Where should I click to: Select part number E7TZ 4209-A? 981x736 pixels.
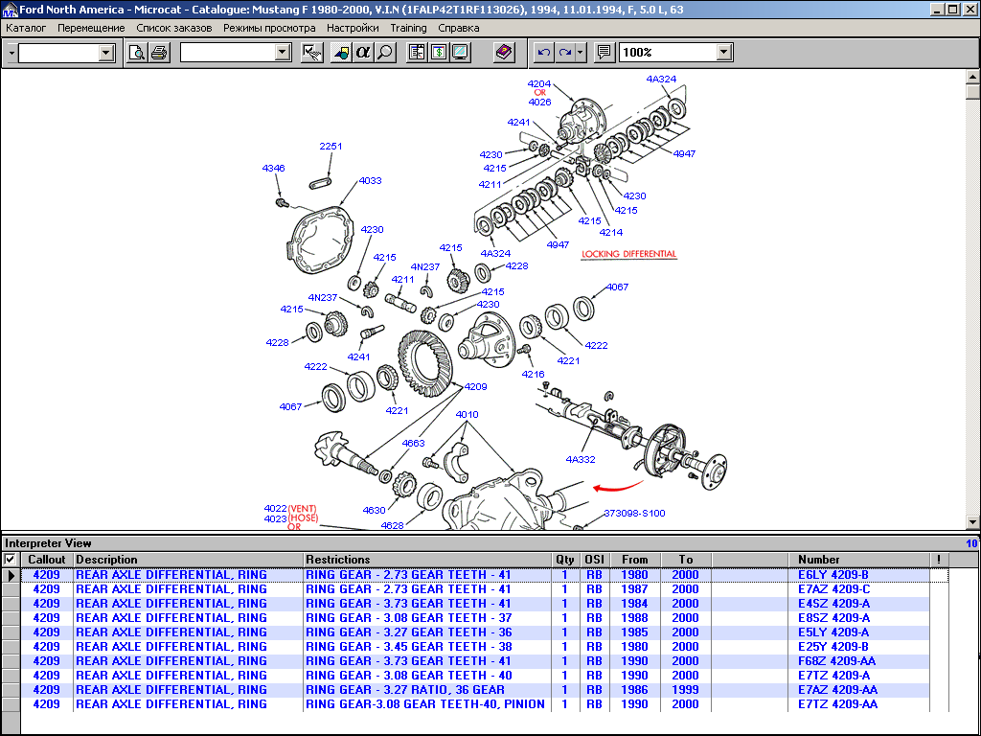pyautogui.click(x=834, y=676)
